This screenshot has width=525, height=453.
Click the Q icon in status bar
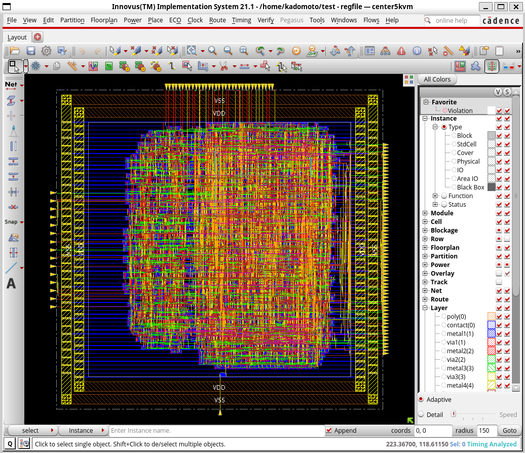point(10,444)
